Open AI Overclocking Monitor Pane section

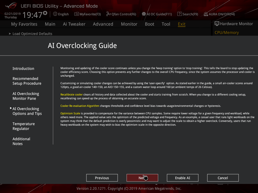click(26, 96)
